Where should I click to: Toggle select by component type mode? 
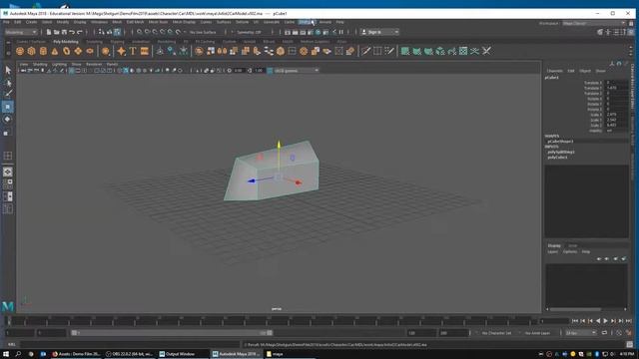point(117,32)
